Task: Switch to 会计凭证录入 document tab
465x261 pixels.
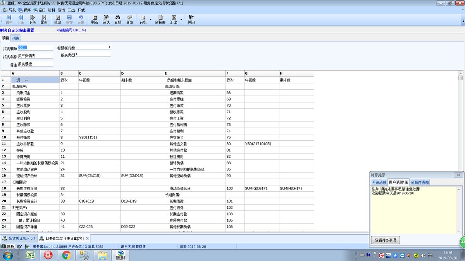Action: pos(19,239)
